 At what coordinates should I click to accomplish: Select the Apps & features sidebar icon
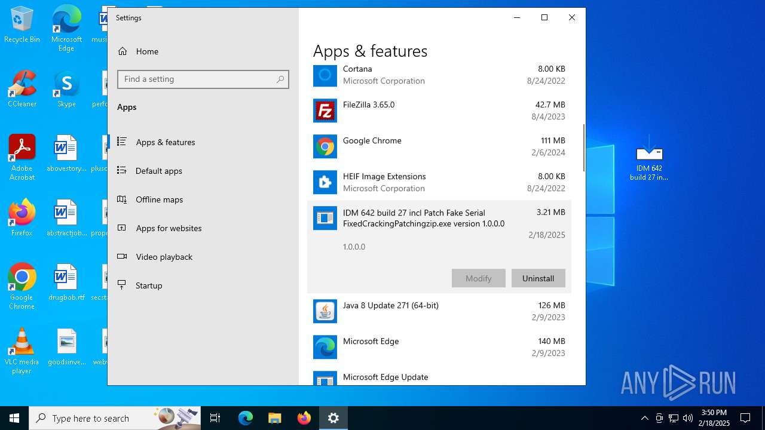click(x=122, y=142)
